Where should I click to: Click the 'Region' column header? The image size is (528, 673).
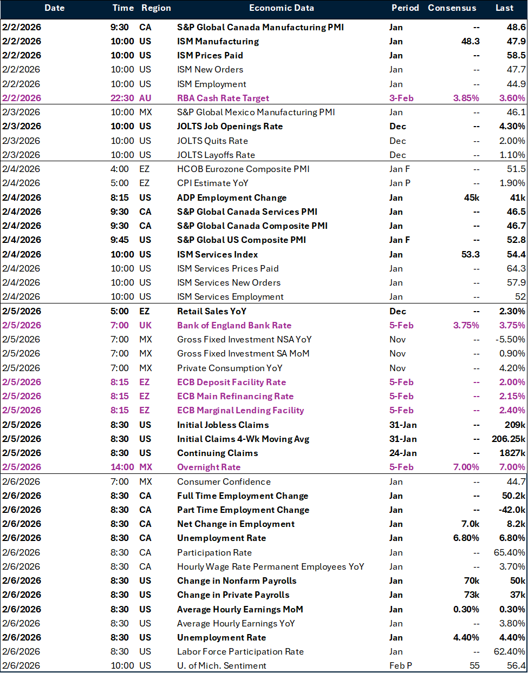156,8
